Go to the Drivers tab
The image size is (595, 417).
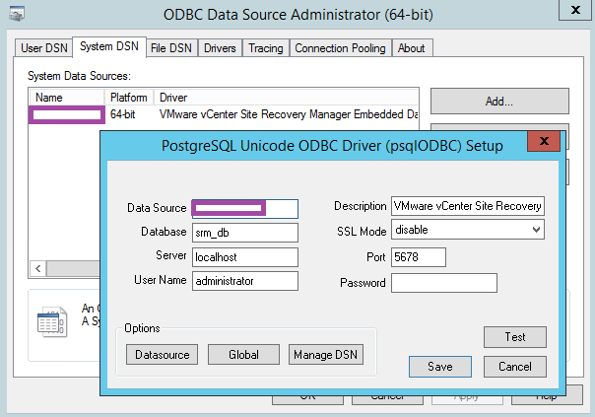pos(220,48)
